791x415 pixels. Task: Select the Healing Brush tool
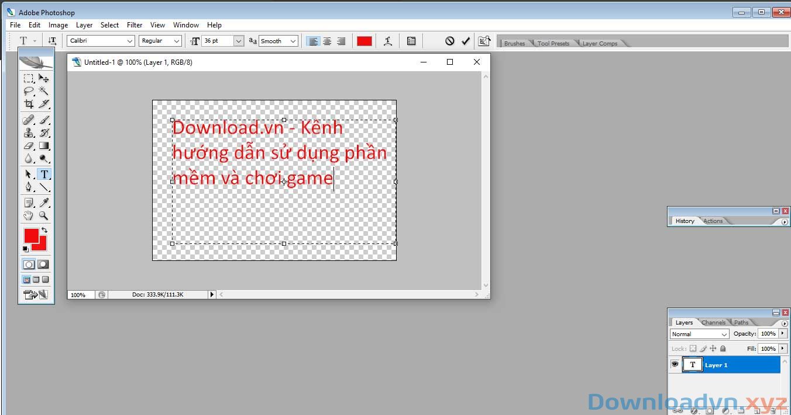point(28,120)
